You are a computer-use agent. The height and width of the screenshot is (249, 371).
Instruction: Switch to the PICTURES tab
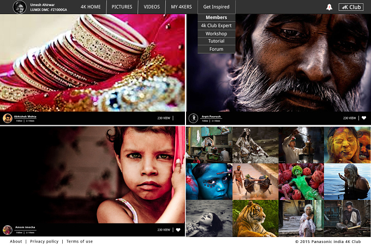point(122,7)
